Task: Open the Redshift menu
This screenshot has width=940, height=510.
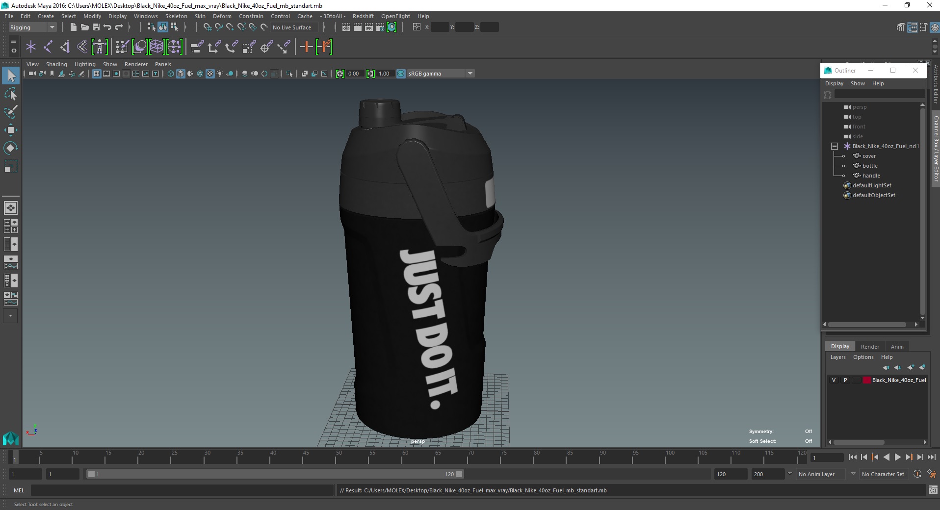Action: (363, 16)
